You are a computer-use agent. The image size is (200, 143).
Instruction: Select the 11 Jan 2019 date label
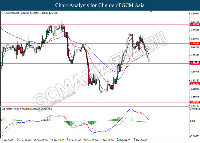tap(7, 140)
